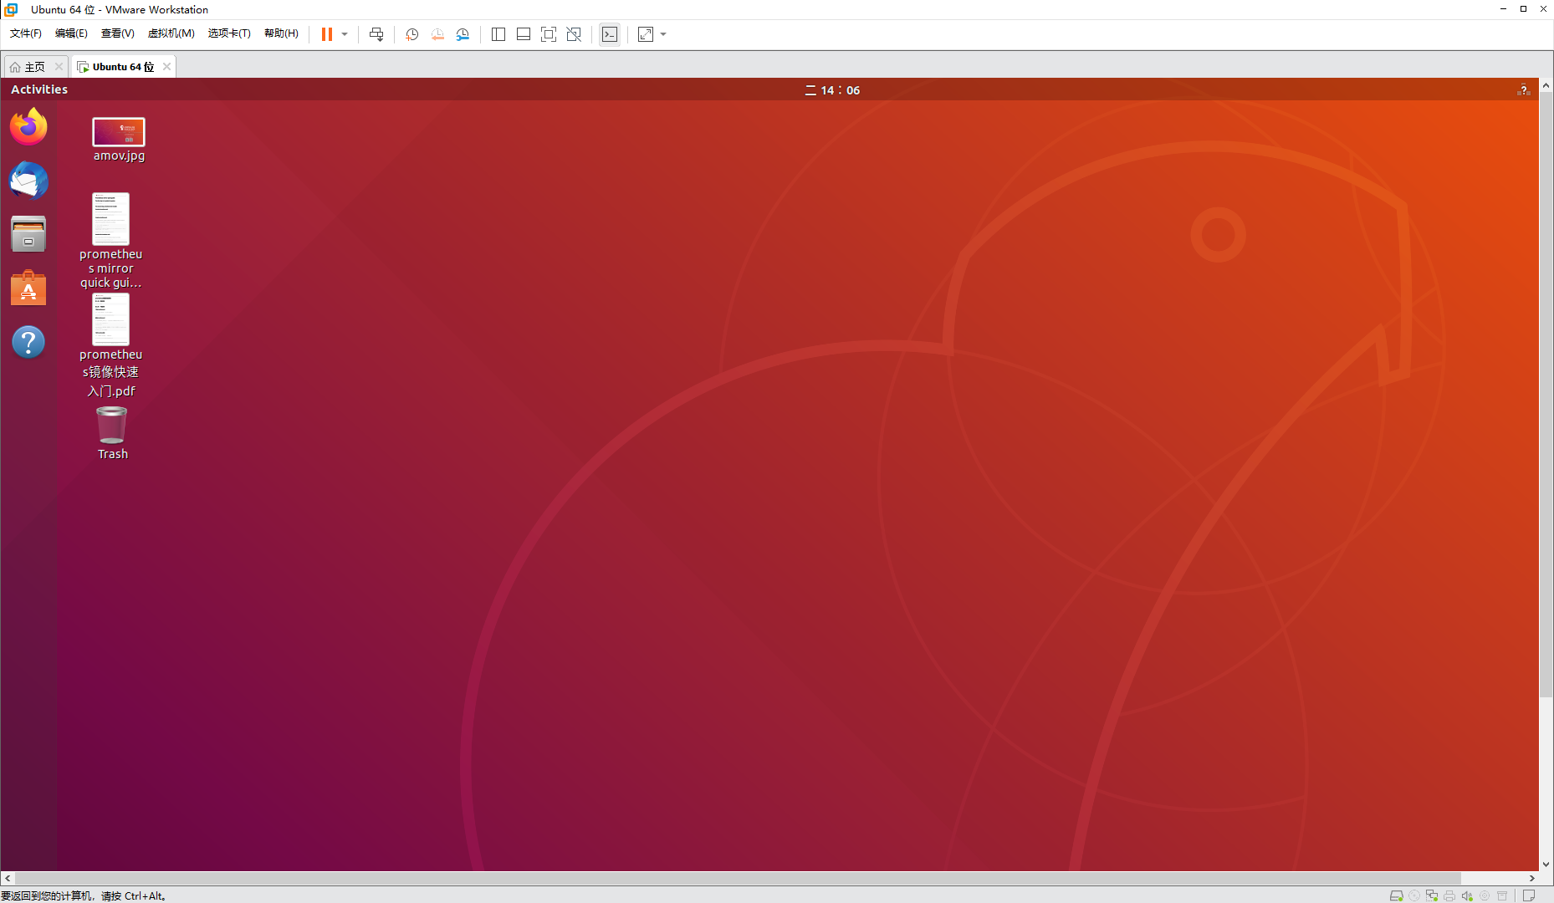The width and height of the screenshot is (1554, 903).
Task: Open the 虚拟机(M) menu
Action: [171, 33]
